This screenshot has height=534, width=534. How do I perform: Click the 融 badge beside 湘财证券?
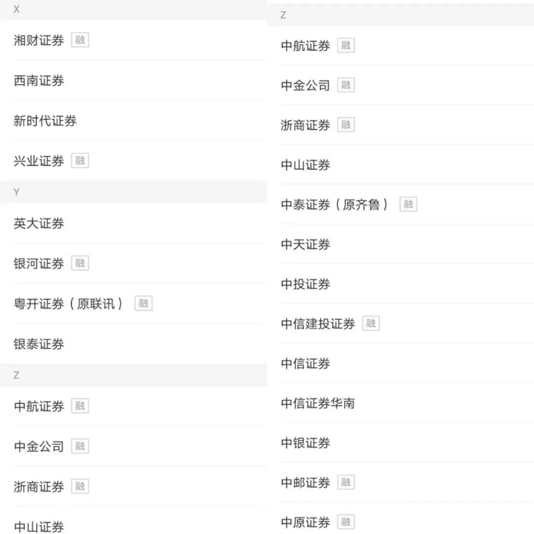[x=80, y=40]
